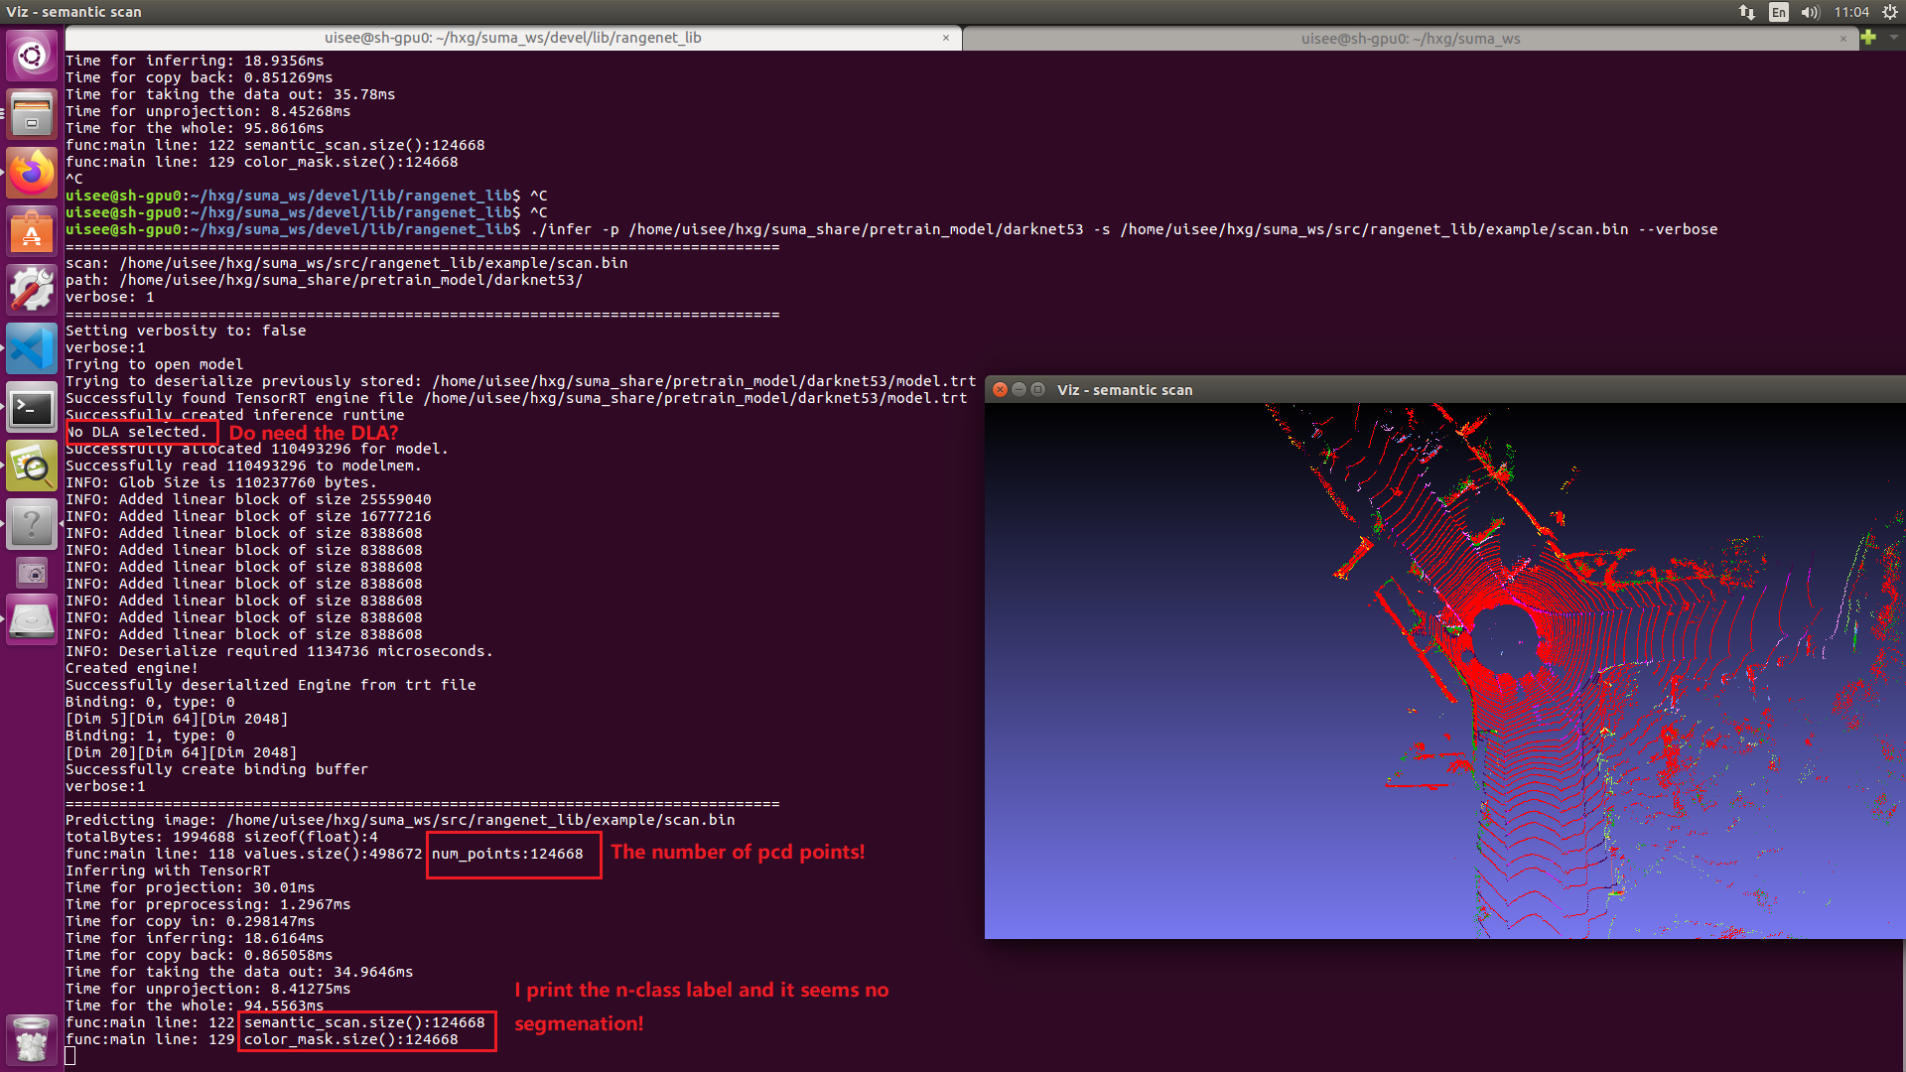Select the rangenet_lib terminal tab

point(512,38)
